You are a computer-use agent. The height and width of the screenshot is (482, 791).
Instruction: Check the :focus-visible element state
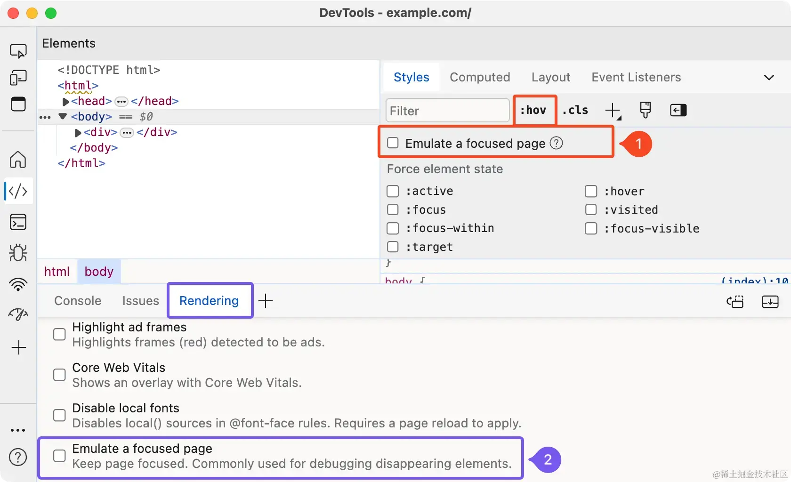coord(591,228)
